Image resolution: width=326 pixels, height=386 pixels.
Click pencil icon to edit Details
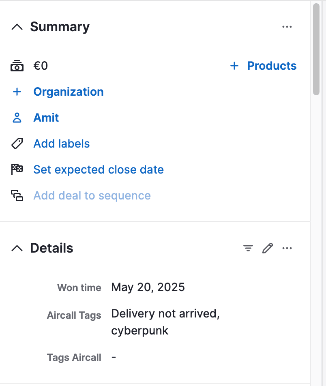coord(268,248)
